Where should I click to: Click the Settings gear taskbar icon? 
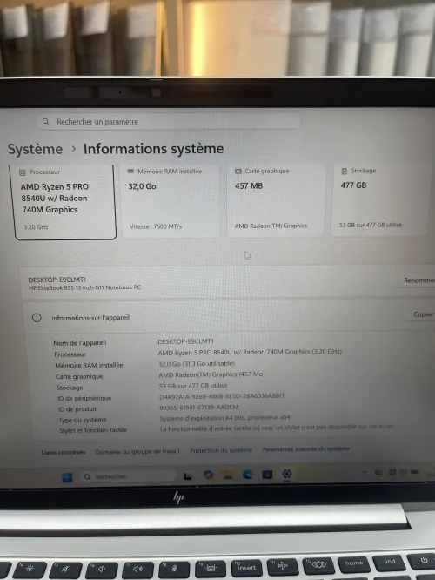pyautogui.click(x=287, y=474)
